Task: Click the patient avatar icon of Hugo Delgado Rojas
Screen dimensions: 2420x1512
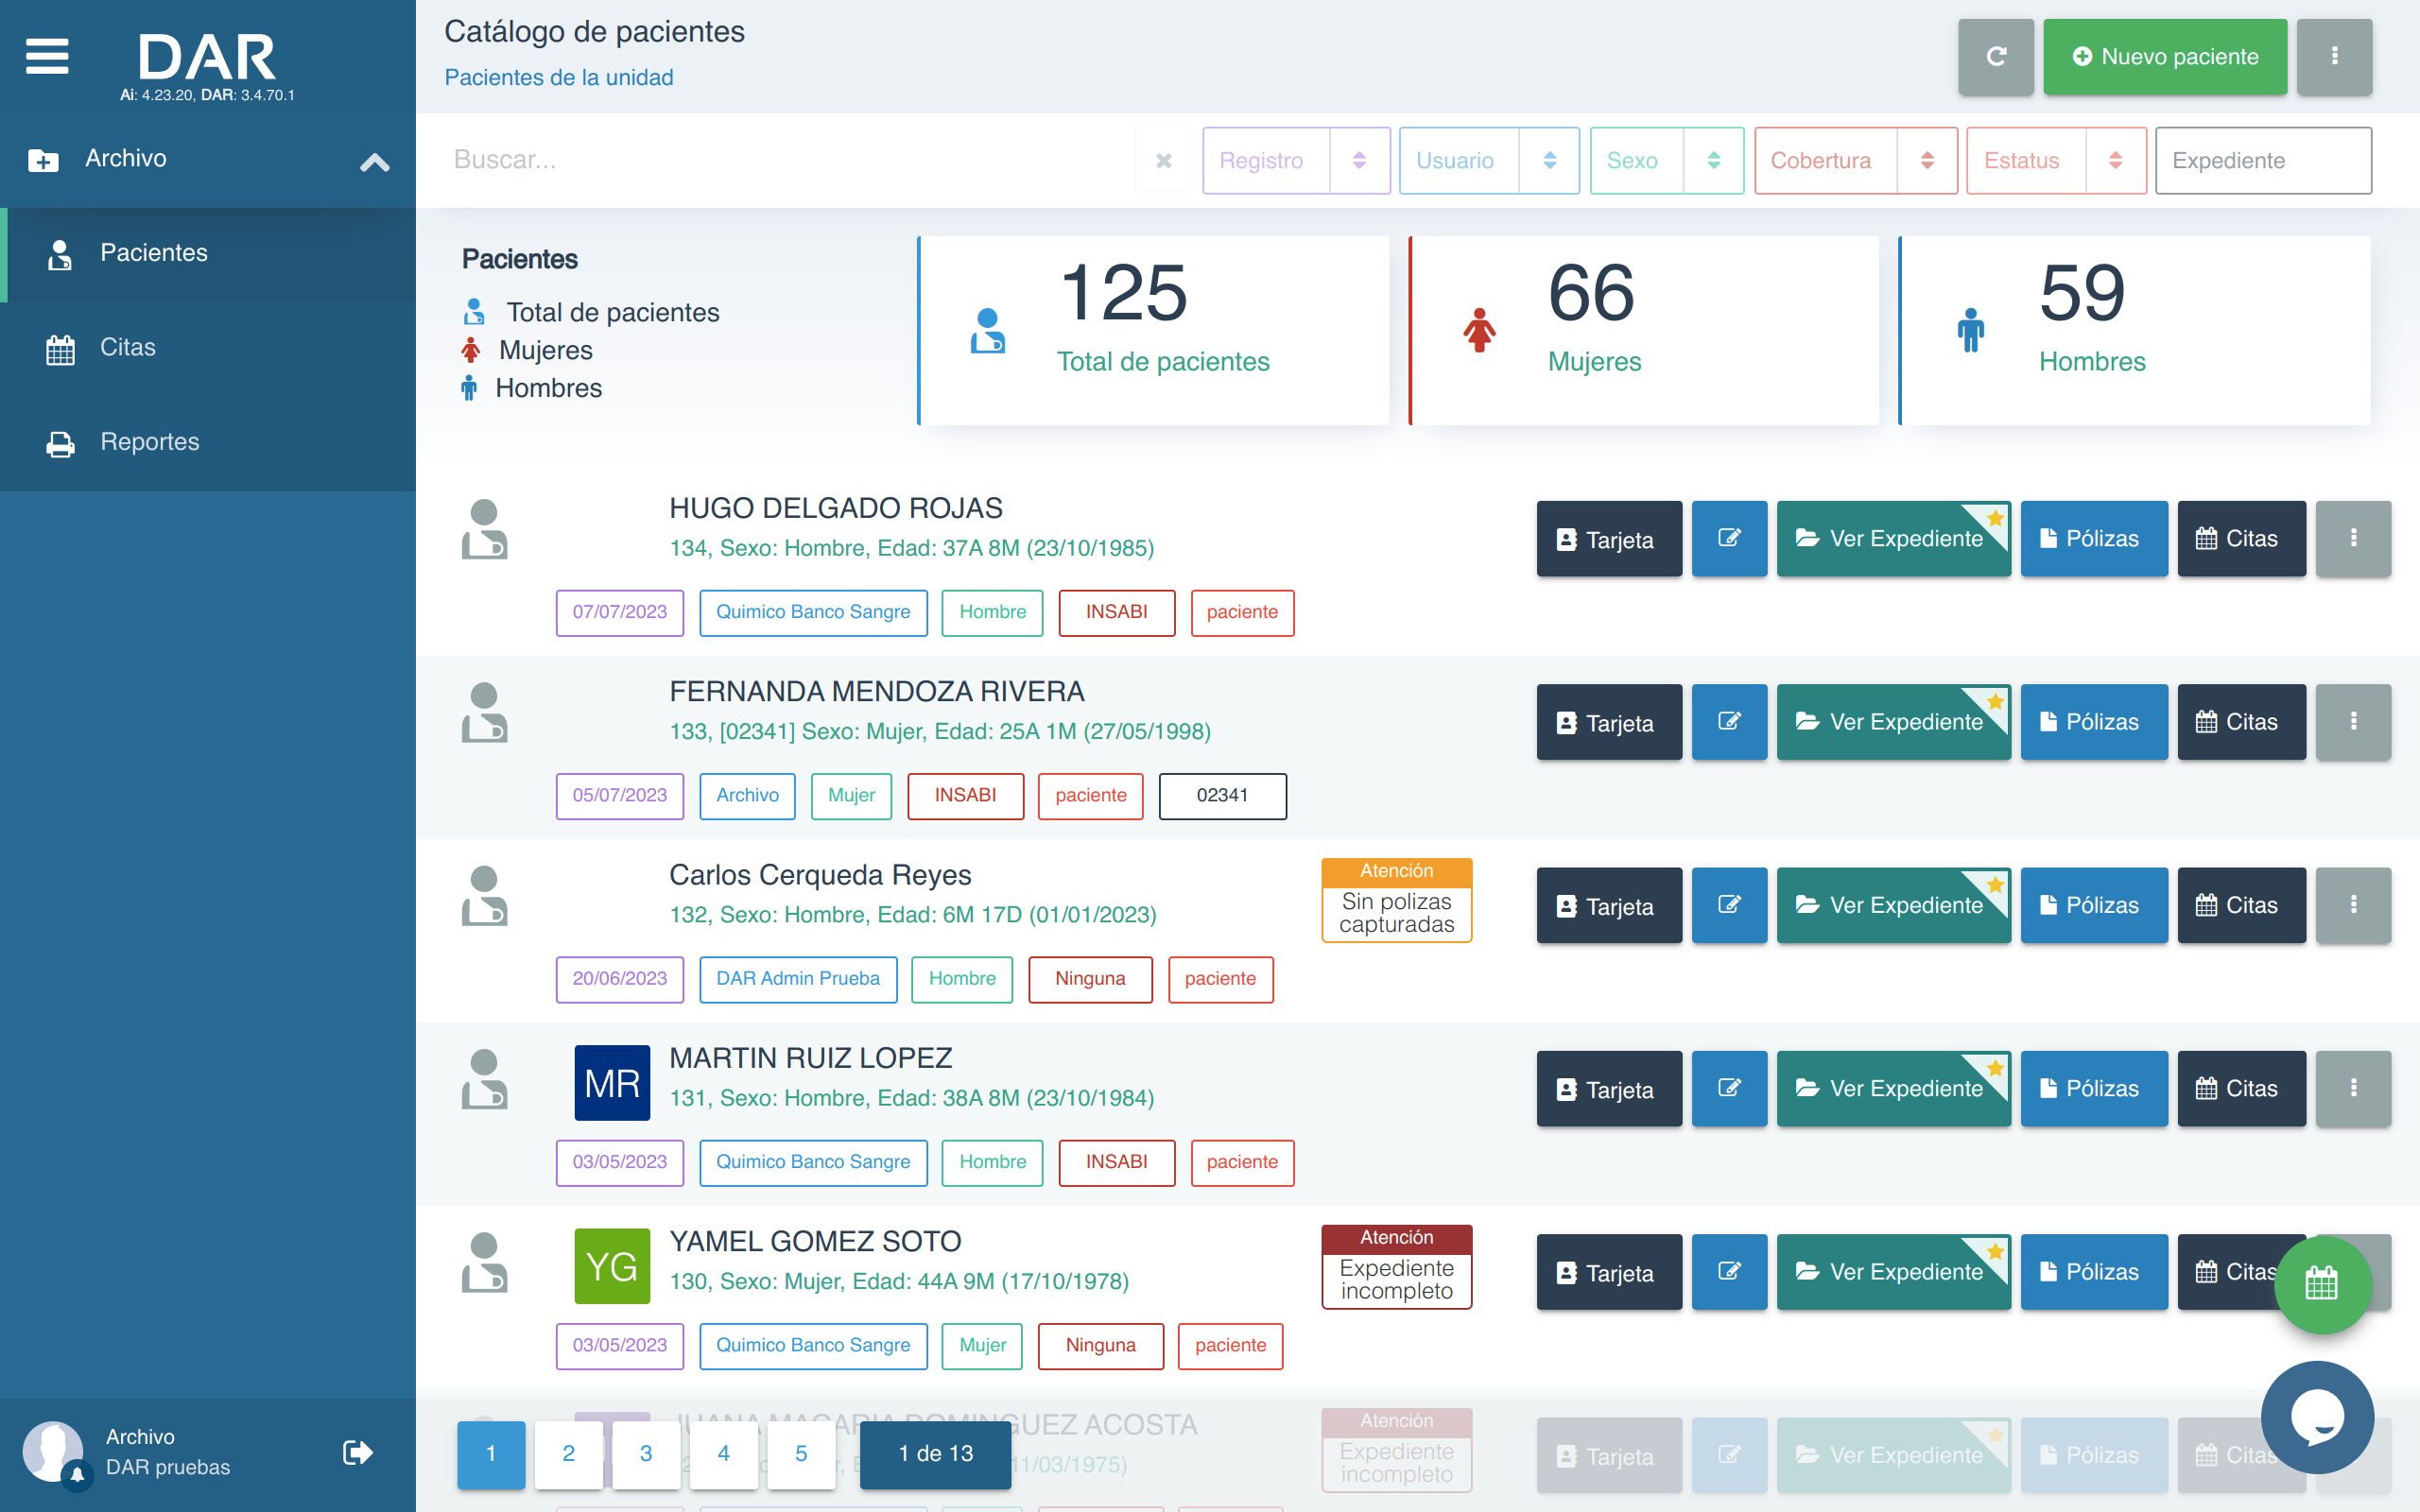Action: tap(484, 529)
